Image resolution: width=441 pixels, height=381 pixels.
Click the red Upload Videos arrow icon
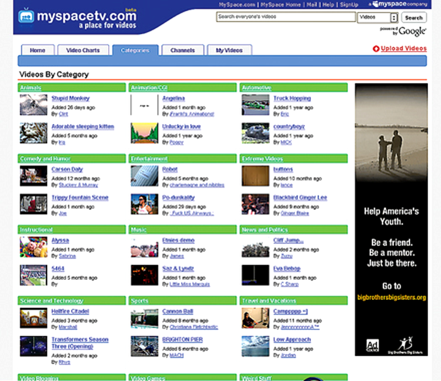pos(376,49)
